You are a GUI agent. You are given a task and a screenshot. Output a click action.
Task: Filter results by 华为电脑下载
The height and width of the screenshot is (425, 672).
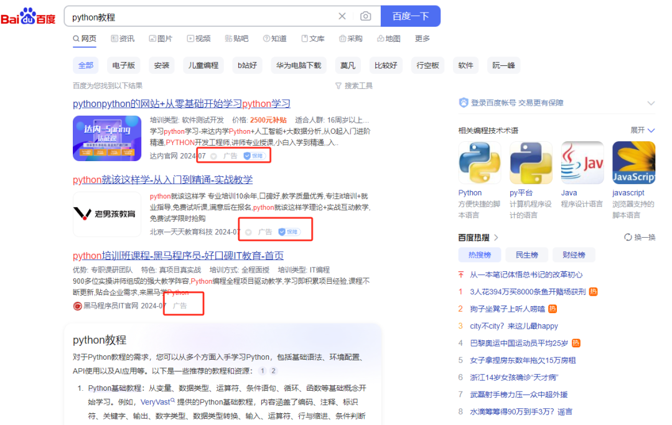(299, 65)
